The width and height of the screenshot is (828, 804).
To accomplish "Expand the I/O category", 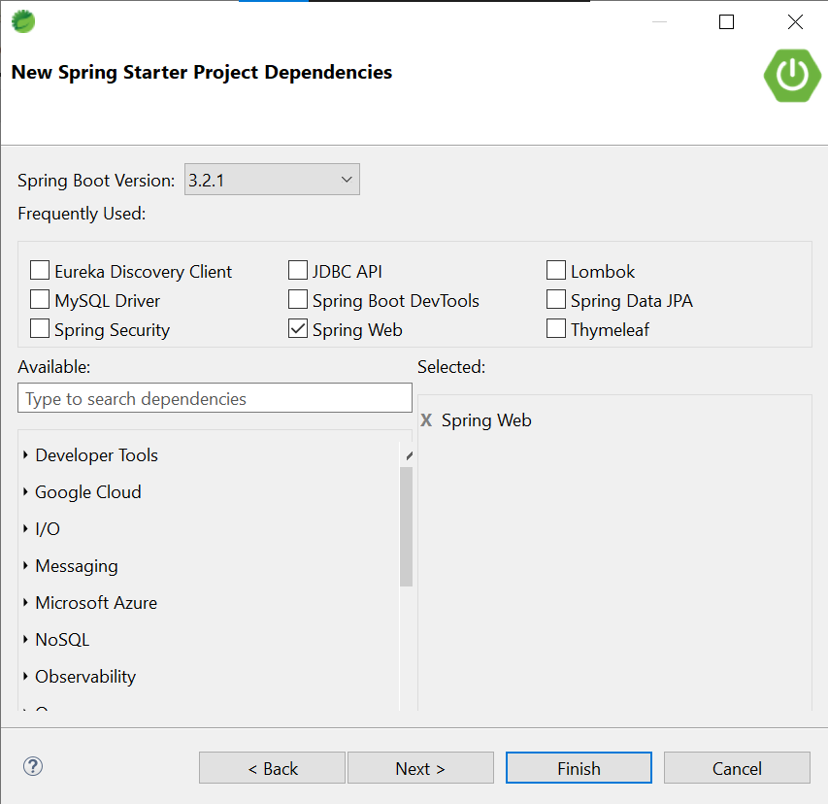I will pyautogui.click(x=25, y=529).
